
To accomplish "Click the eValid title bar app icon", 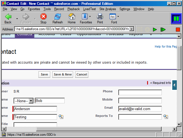I will coord(4,4).
